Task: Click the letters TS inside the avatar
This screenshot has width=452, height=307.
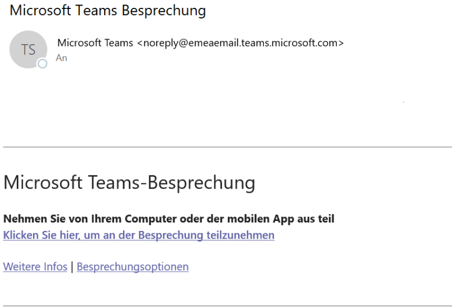Action: pyautogui.click(x=28, y=50)
